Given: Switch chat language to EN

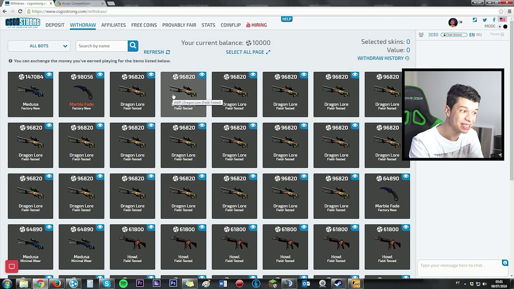Looking at the screenshot, I should point(472,35).
